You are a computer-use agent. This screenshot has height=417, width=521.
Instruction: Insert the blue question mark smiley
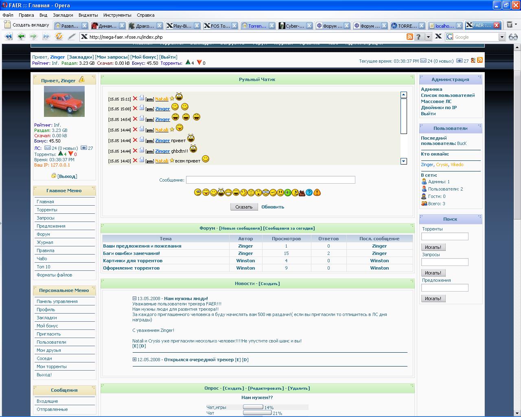(309, 192)
